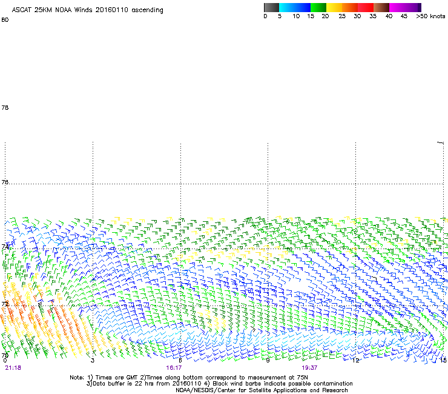Click the legend label '45'
This screenshot has height=394, width=448.
[404, 16]
